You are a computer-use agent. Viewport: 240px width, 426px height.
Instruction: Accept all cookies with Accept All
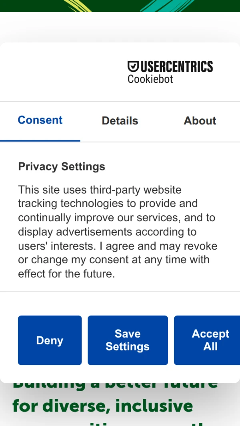pos(208,340)
